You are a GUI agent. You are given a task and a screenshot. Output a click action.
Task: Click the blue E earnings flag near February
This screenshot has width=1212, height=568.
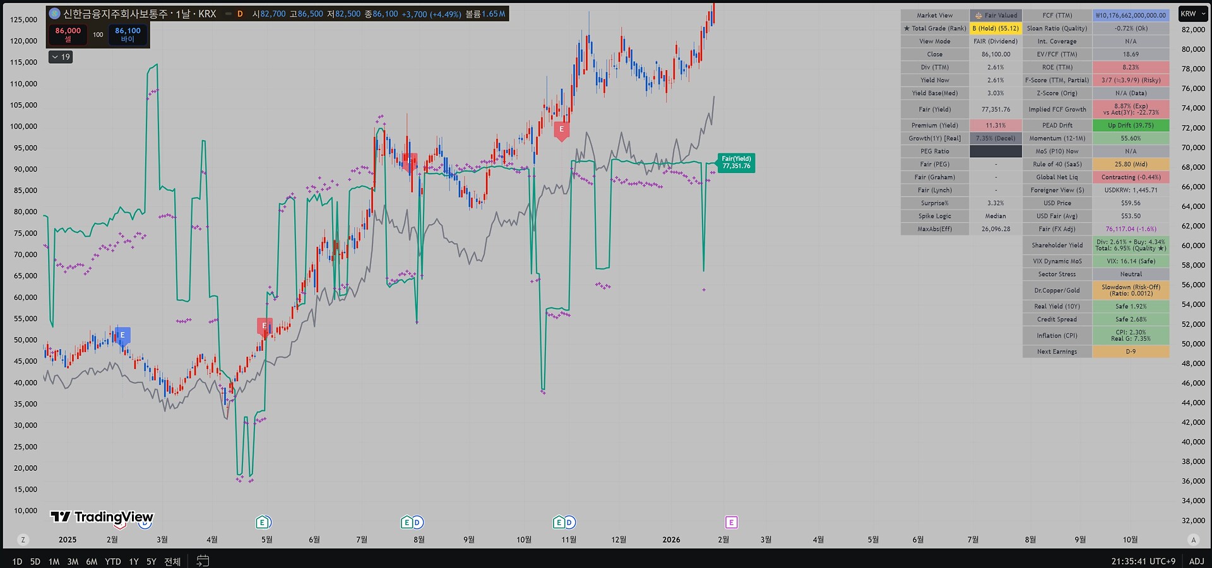coord(122,336)
